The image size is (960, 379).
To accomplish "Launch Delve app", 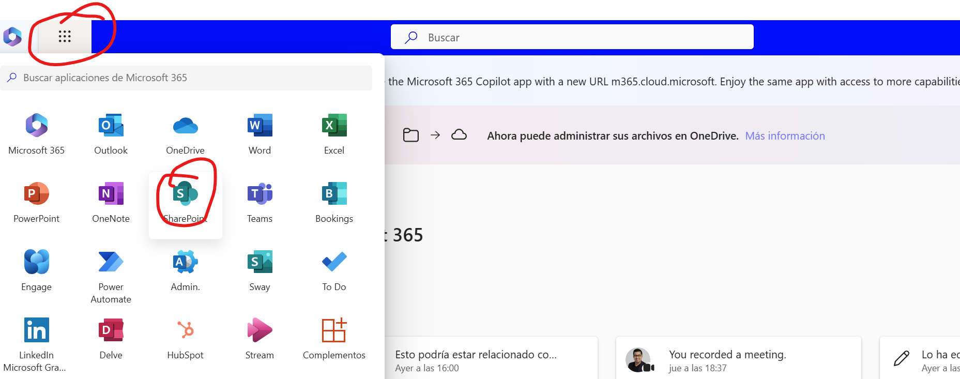I will click(x=111, y=339).
